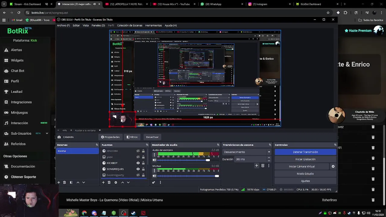Unlock the KICKBOT source with its lock icon
386x217 pixels.
143,163
